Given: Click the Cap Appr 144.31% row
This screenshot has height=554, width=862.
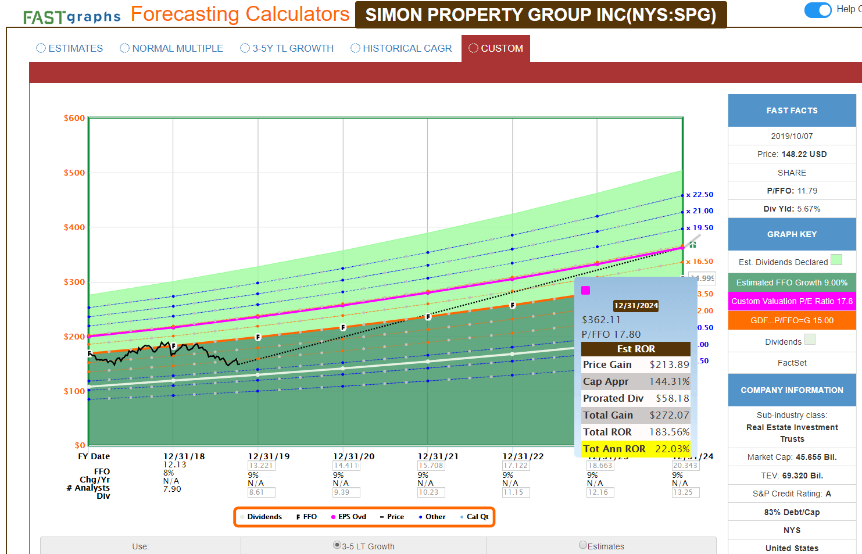Looking at the screenshot, I should coord(636,381).
